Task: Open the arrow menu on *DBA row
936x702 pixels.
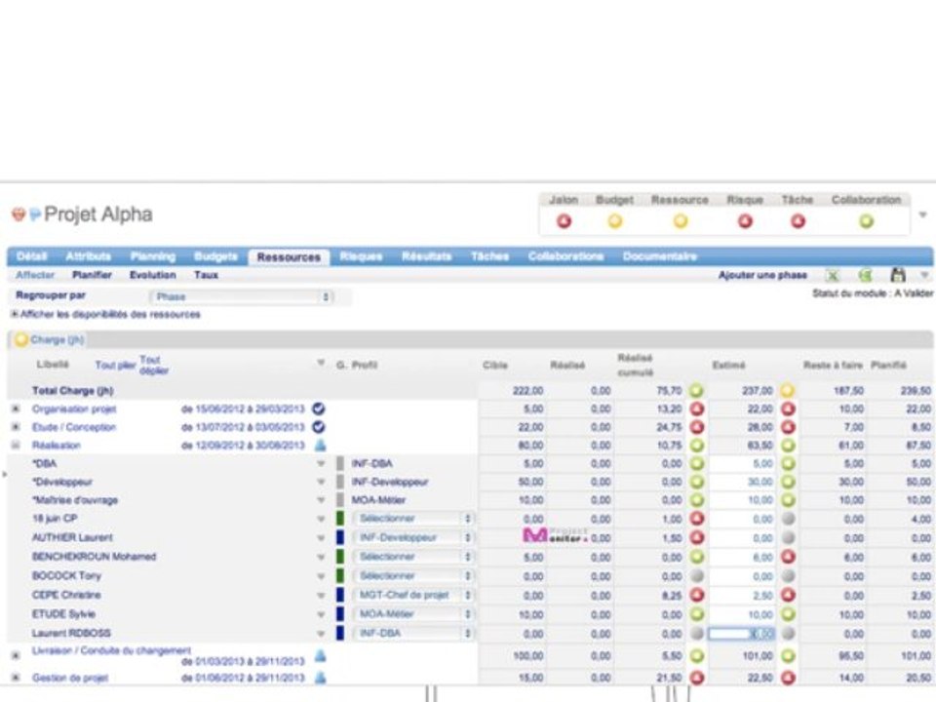Action: pos(321,464)
